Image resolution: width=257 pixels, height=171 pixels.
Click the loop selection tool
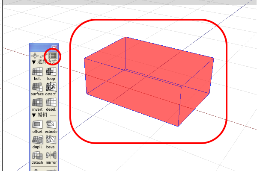(x=51, y=74)
